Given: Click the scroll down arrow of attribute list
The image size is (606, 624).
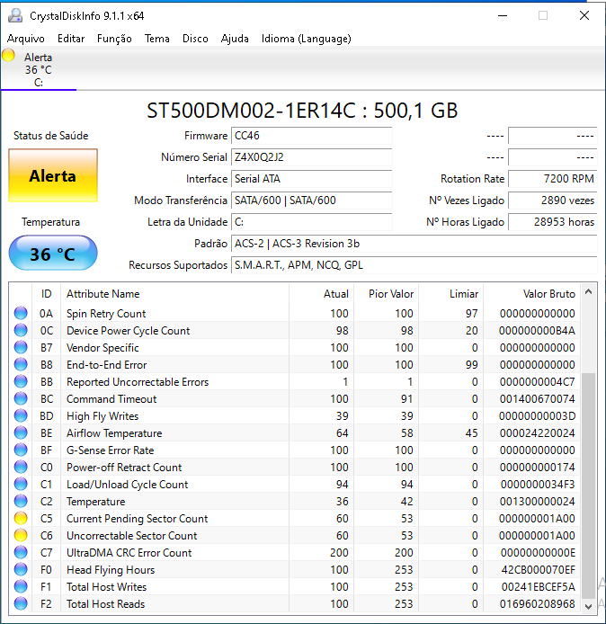Looking at the screenshot, I should (x=589, y=606).
